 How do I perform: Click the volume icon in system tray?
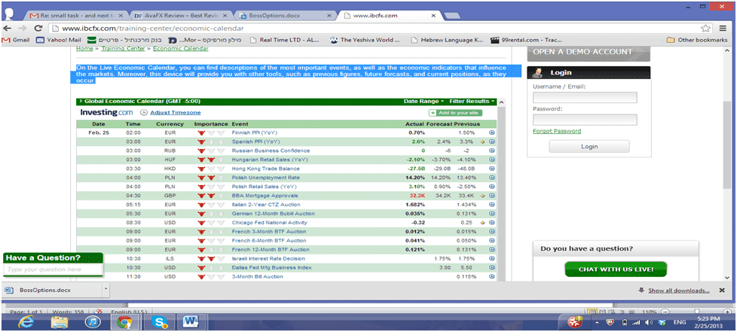(649, 323)
